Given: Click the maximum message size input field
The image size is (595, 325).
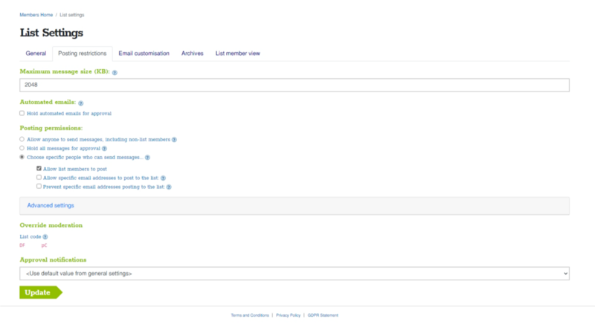Looking at the screenshot, I should pos(295,85).
